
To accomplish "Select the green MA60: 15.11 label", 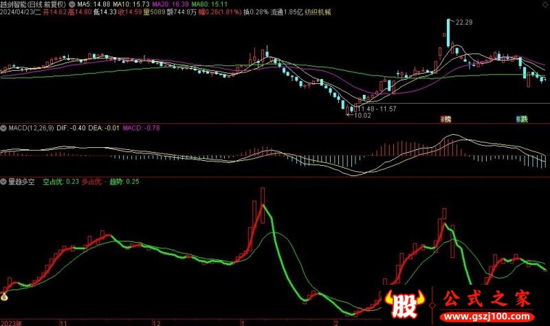I will pyautogui.click(x=210, y=5).
